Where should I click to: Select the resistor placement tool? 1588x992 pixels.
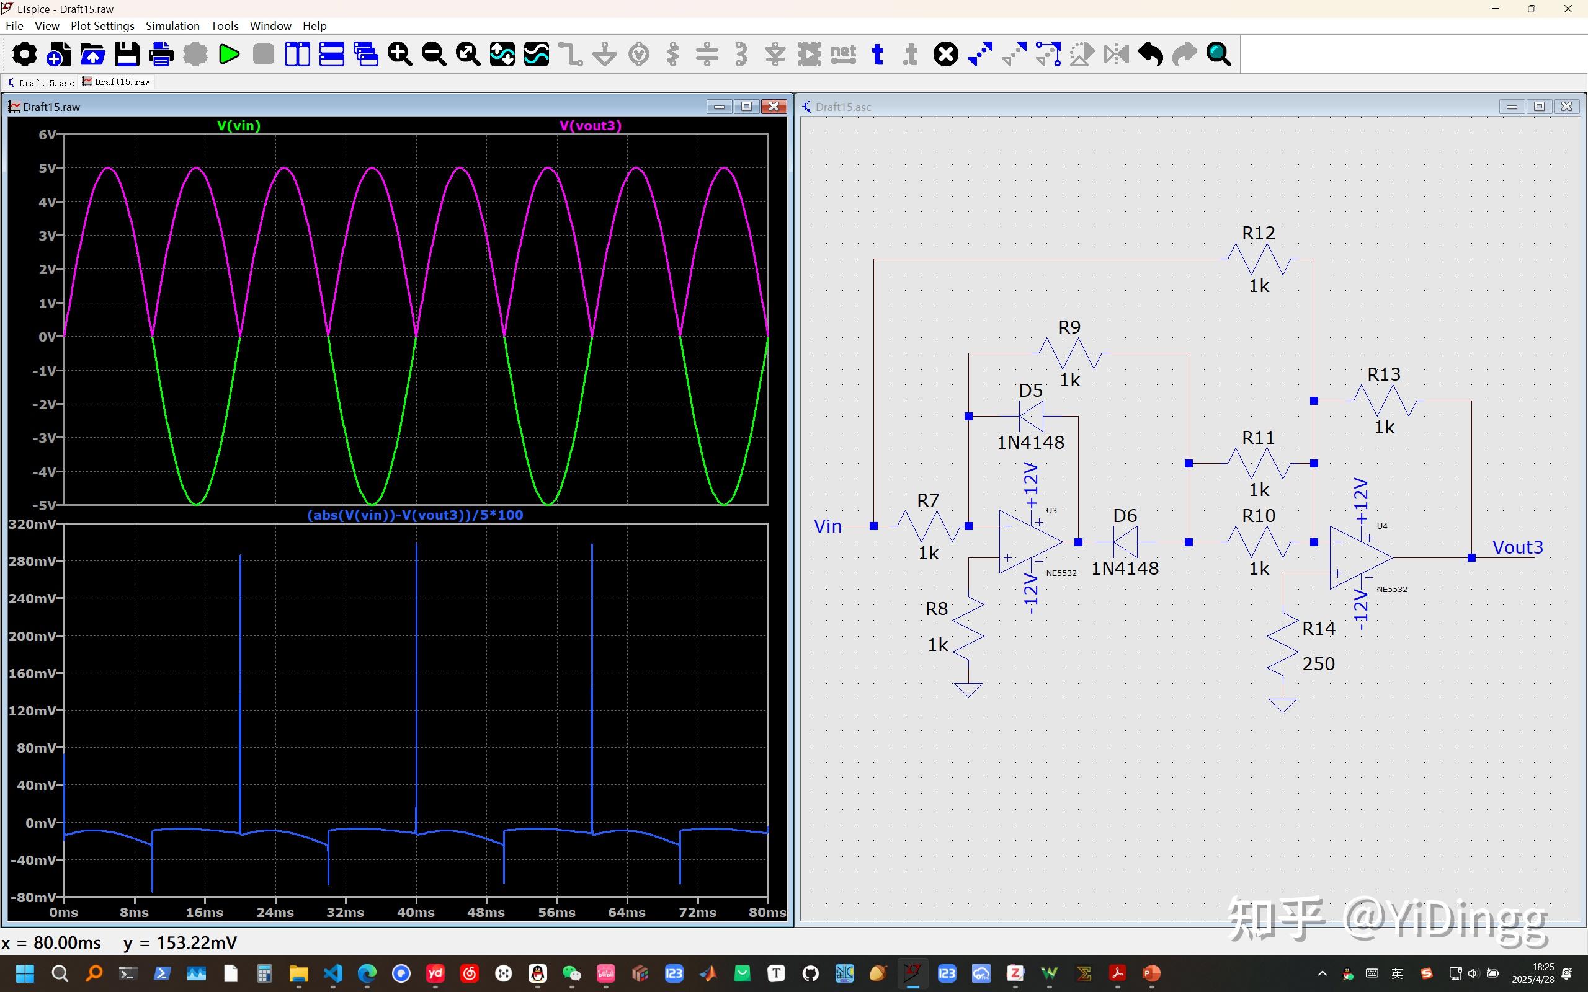(x=672, y=54)
